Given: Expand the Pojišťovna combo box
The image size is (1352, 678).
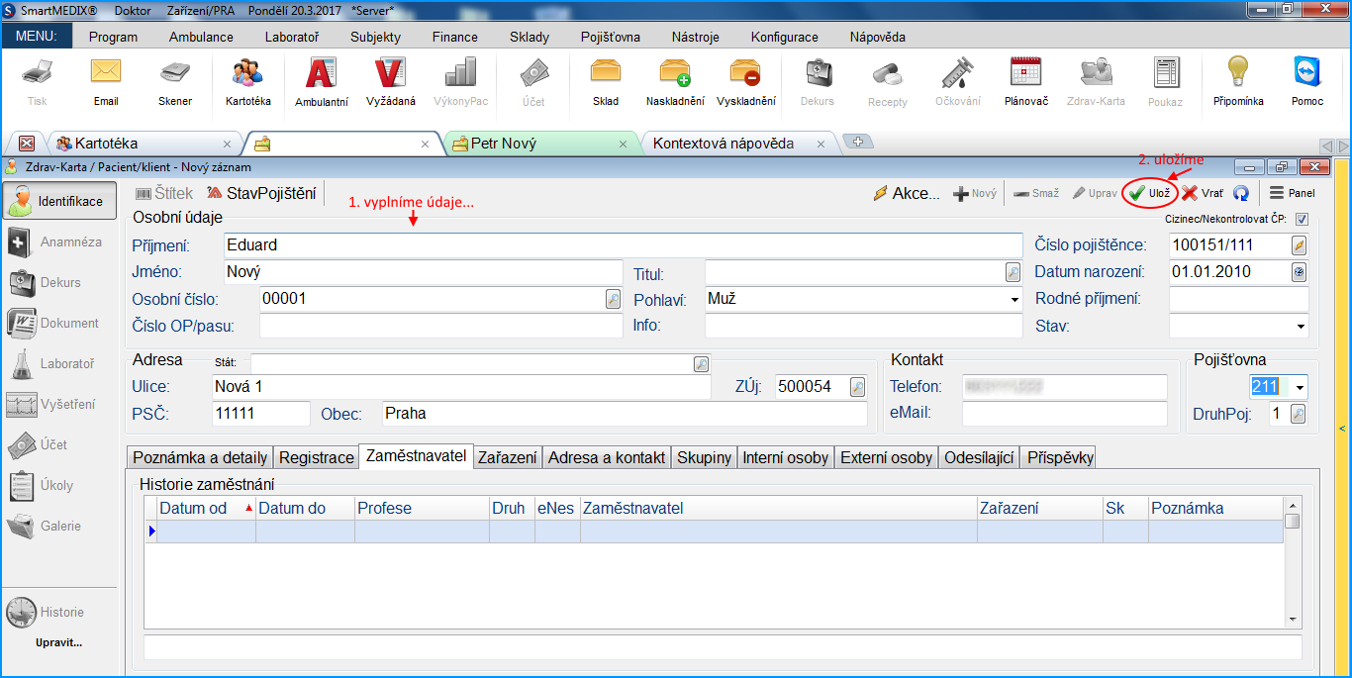Looking at the screenshot, I should point(1300,387).
